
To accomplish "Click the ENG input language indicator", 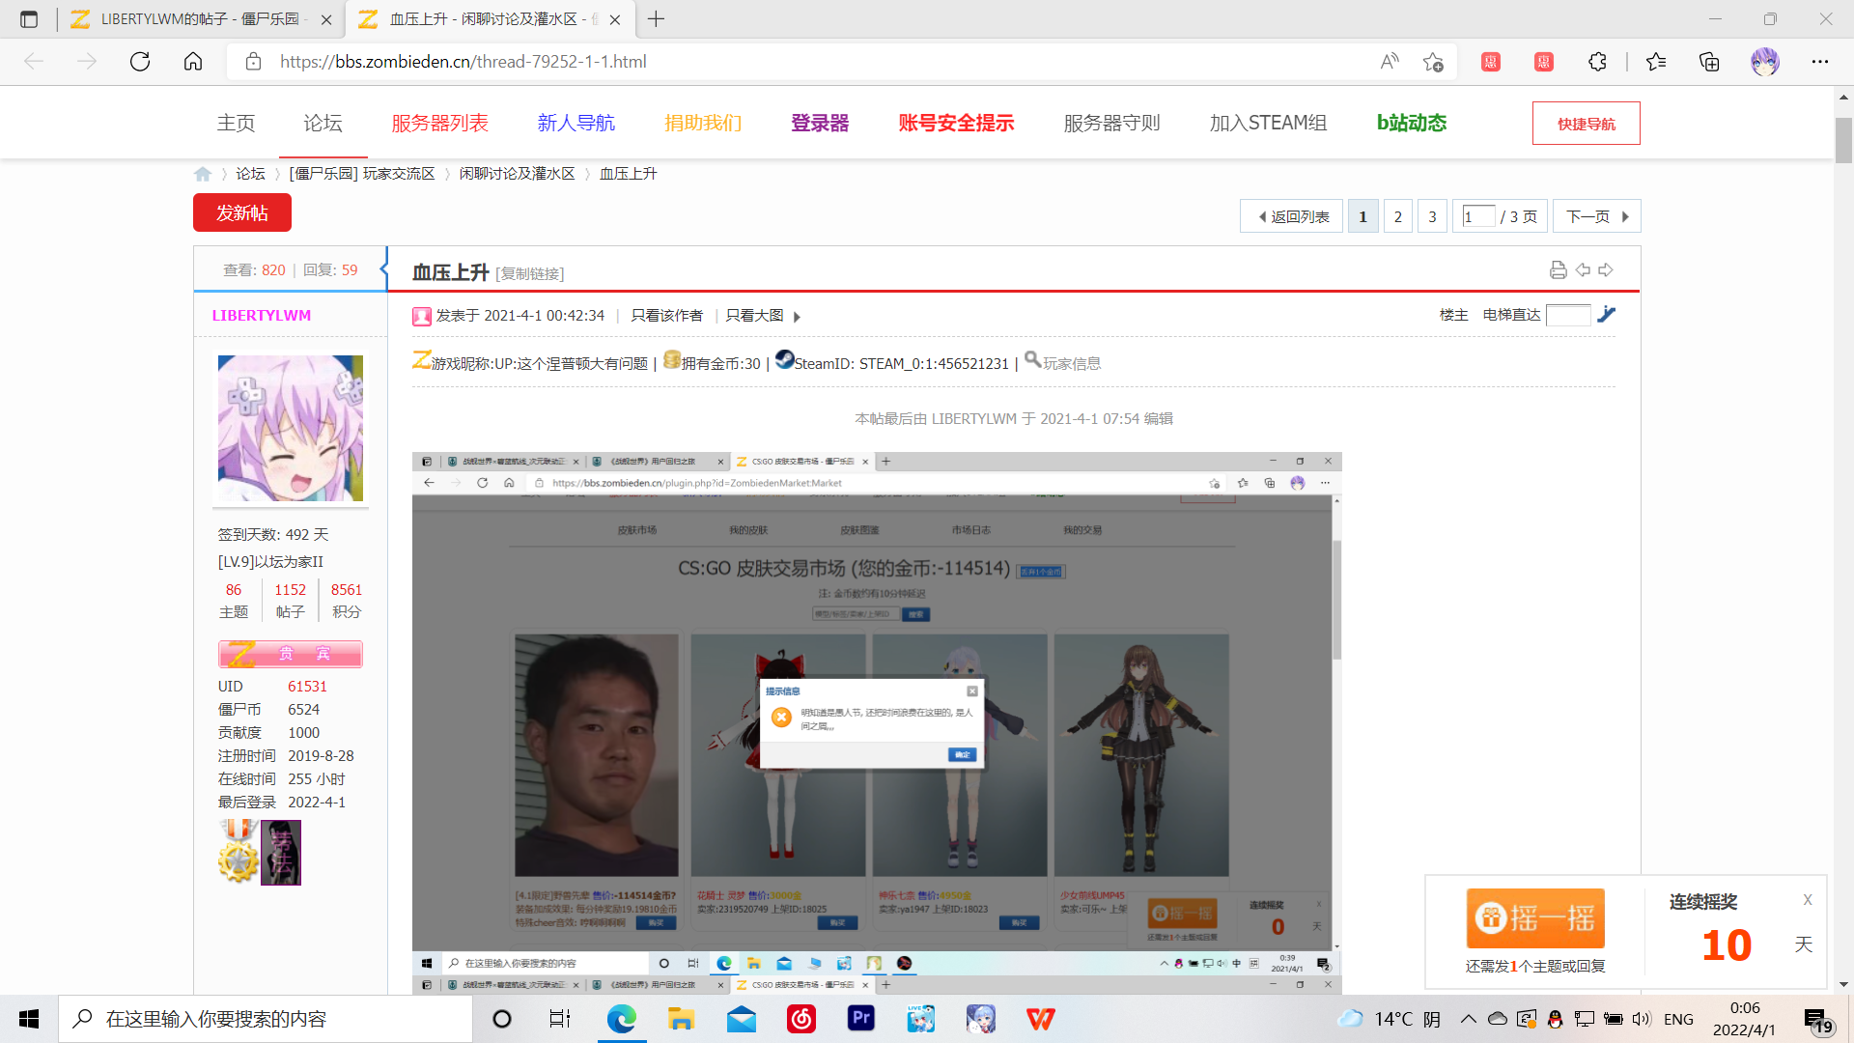I will click(x=1679, y=1020).
